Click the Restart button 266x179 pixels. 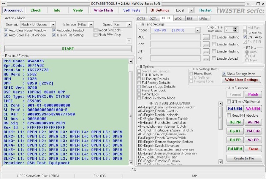coord(205,10)
